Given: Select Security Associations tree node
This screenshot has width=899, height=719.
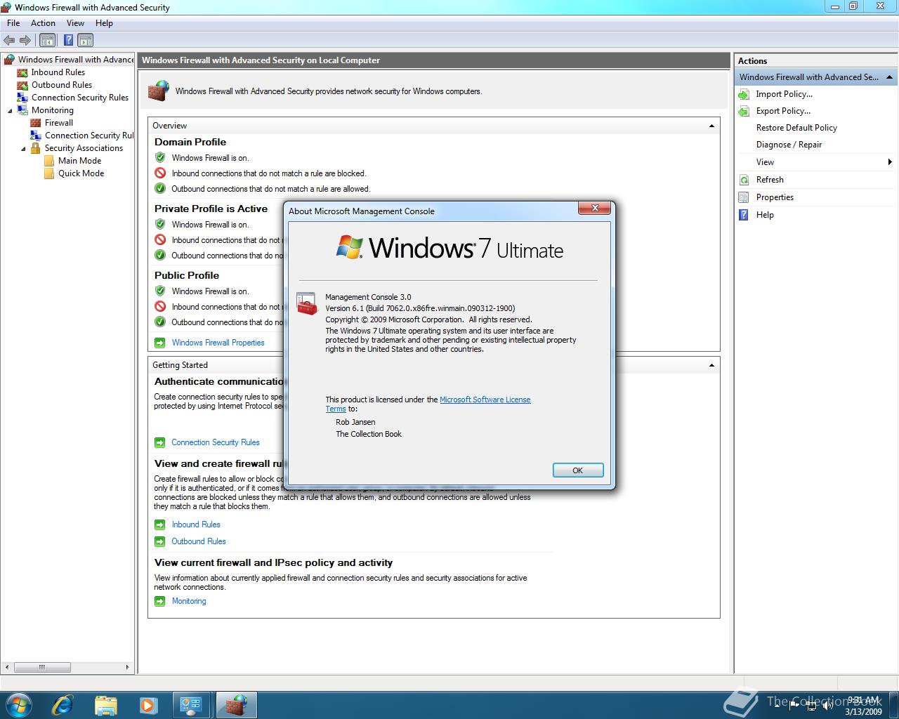Looking at the screenshot, I should (84, 148).
